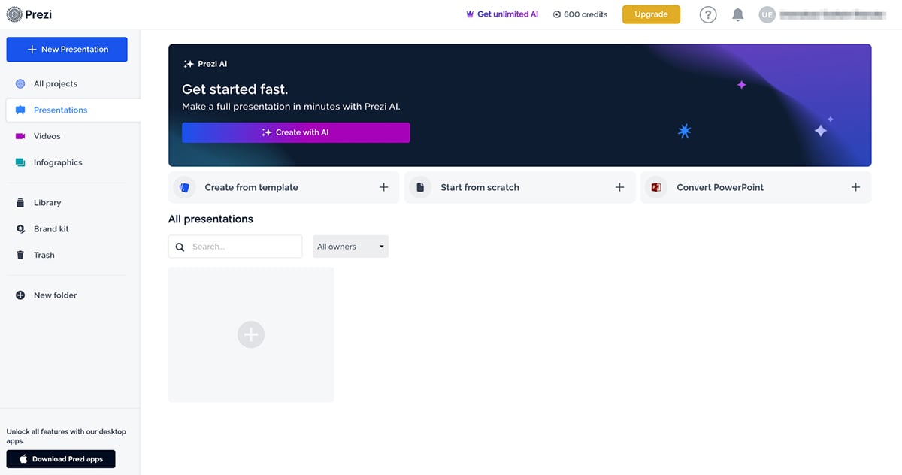Go to All projects
Viewport: 902px width, 475px height.
55,84
